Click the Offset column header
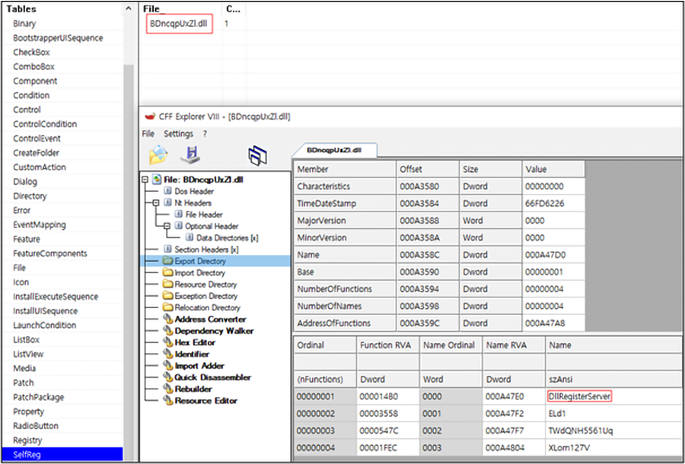685x464 pixels. 428,169
